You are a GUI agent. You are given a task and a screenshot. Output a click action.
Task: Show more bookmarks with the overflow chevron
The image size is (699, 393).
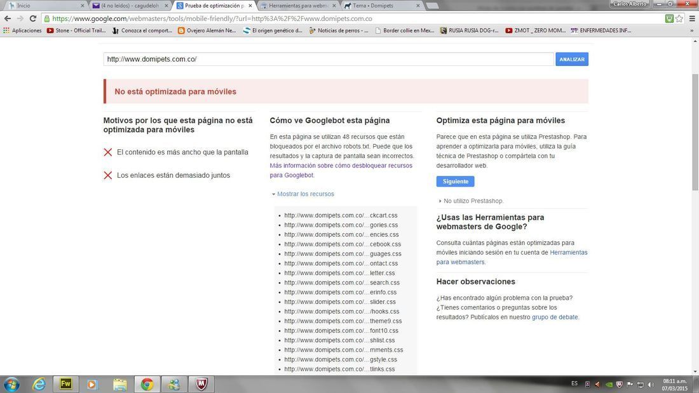[692, 30]
